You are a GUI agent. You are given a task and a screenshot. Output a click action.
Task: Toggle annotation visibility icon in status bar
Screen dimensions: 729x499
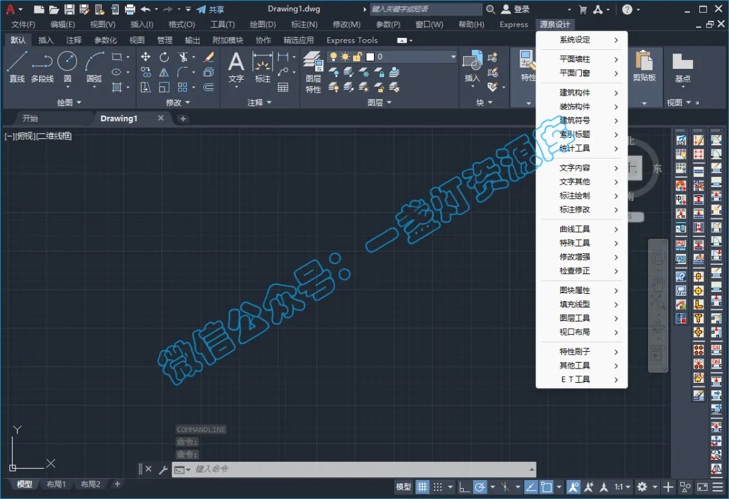pyautogui.click(x=573, y=487)
